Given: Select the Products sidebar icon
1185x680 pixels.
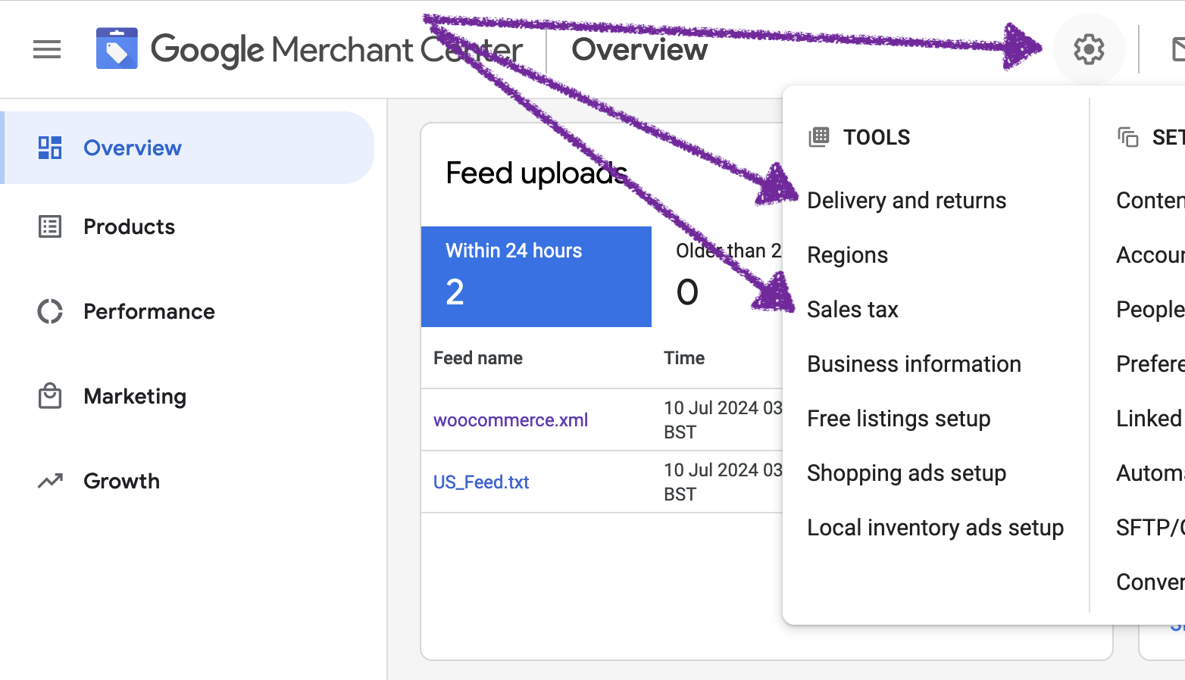Looking at the screenshot, I should [49, 226].
